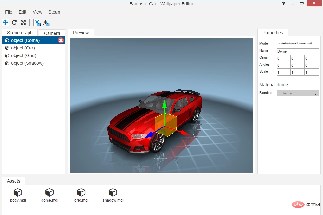
Task: Select the Scale tool in toolbar
Action: pos(23,22)
